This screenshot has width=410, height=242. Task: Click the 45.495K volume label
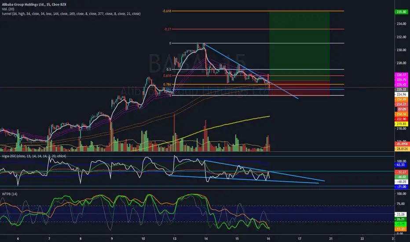[402, 144]
